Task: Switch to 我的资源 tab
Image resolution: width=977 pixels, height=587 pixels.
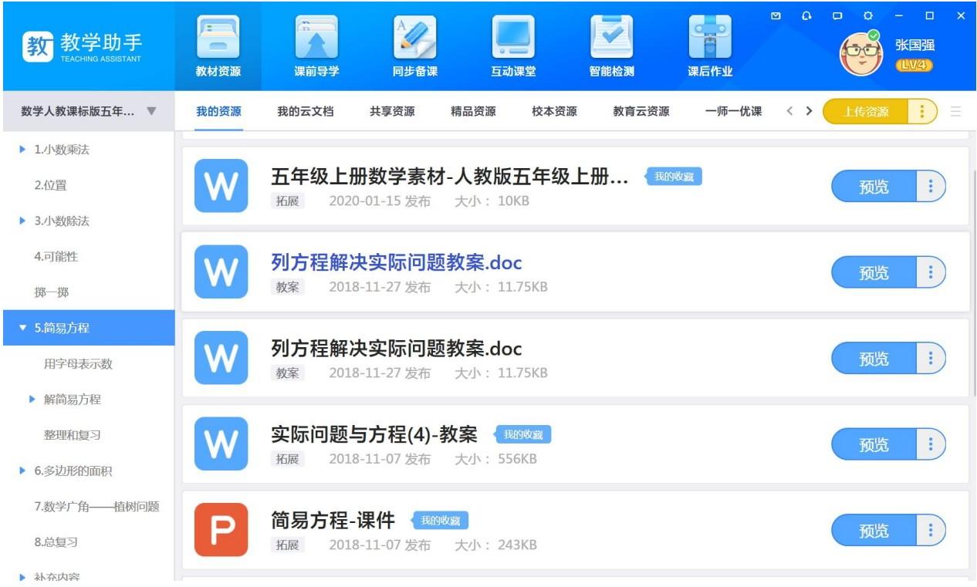Action: pos(218,112)
